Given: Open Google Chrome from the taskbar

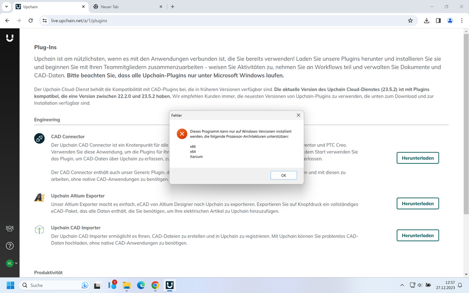Looking at the screenshot, I should coord(155,285).
